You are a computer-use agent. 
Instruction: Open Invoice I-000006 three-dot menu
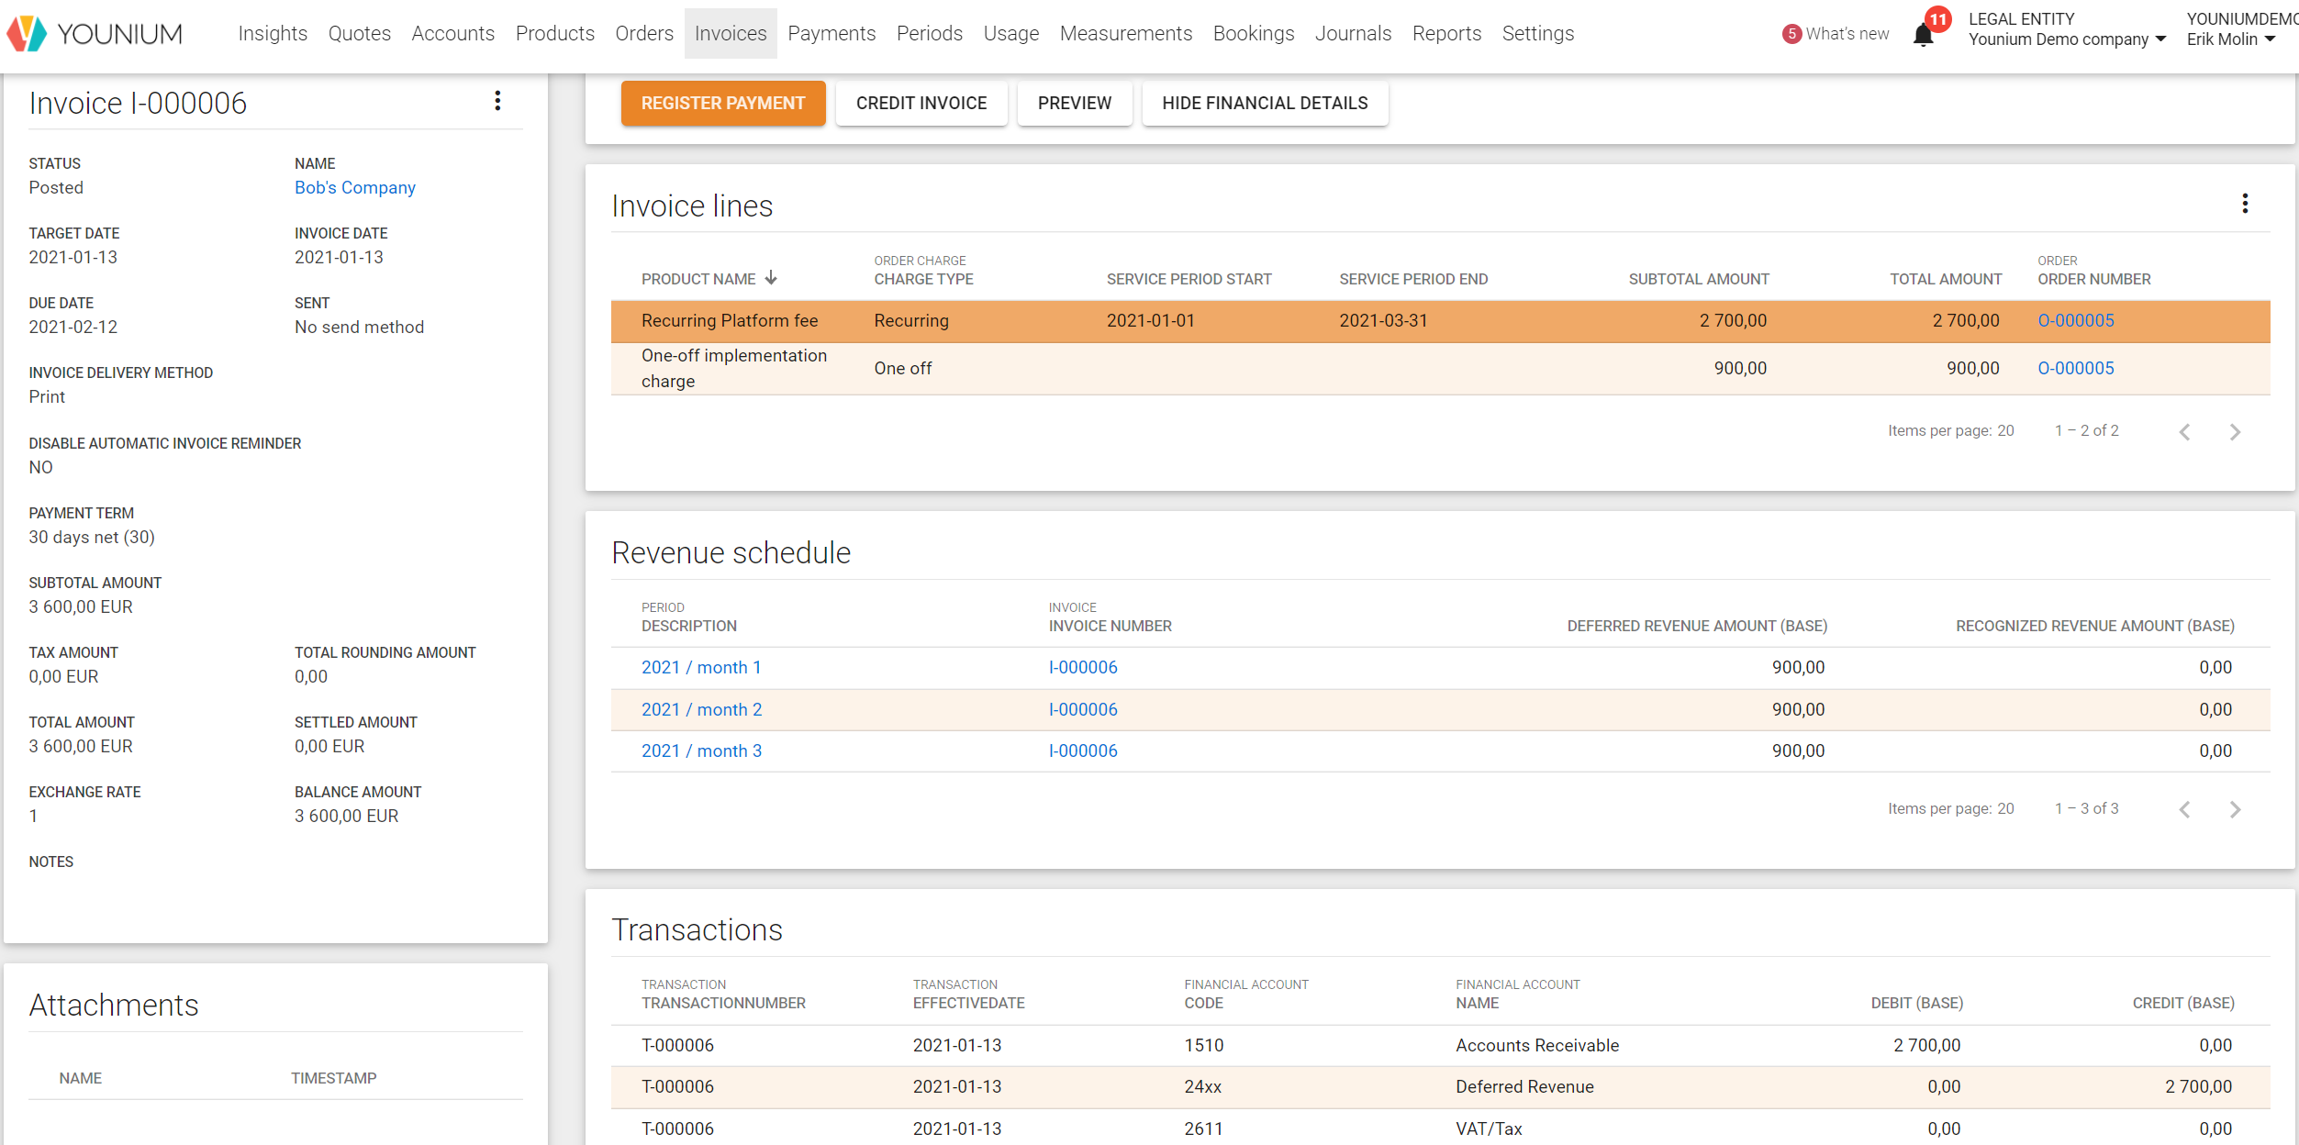point(497,101)
